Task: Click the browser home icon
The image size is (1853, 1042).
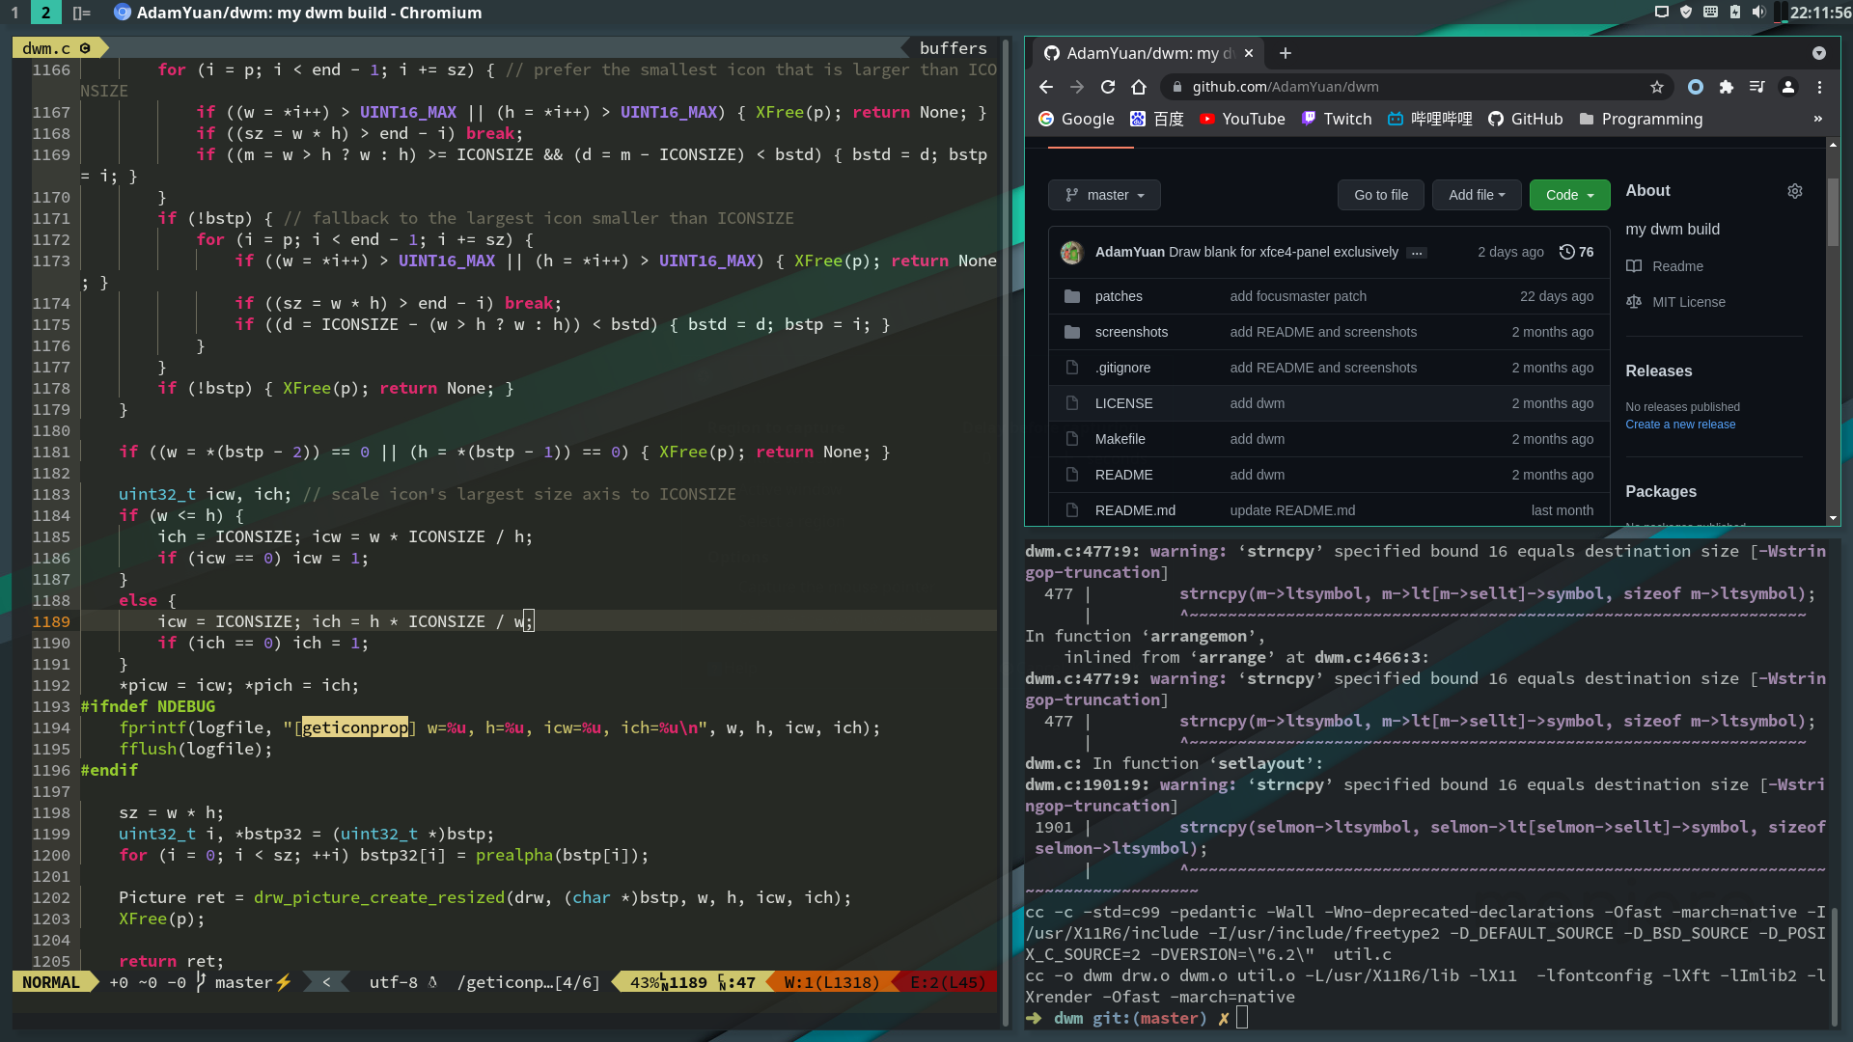Action: pyautogui.click(x=1139, y=87)
